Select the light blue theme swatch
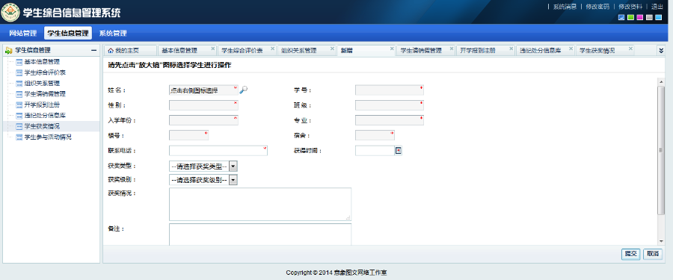The image size is (673, 280). (x=659, y=17)
